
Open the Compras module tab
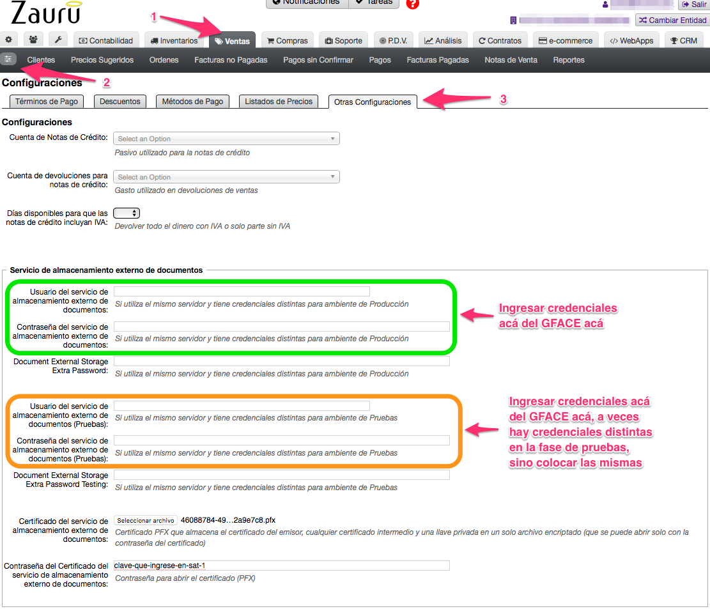tap(287, 40)
